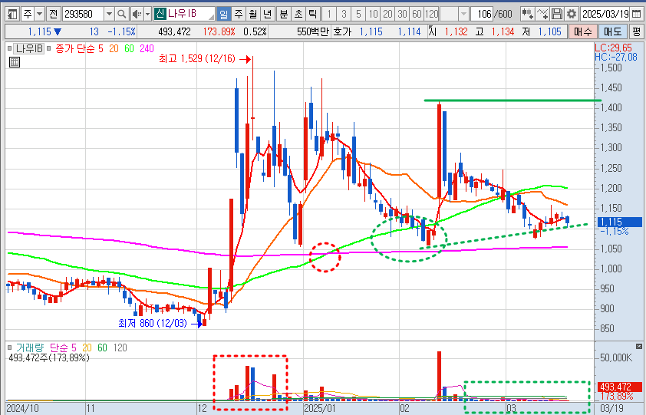Screen dimensions: 646x415
Task: Open the stock code history dropdown
Action: 109,14
